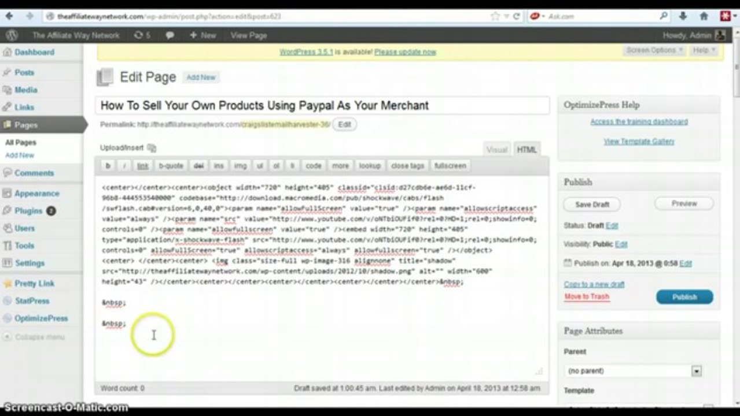This screenshot has height=416, width=740.
Task: Open Pretty Link in the sidebar
Action: pos(35,284)
